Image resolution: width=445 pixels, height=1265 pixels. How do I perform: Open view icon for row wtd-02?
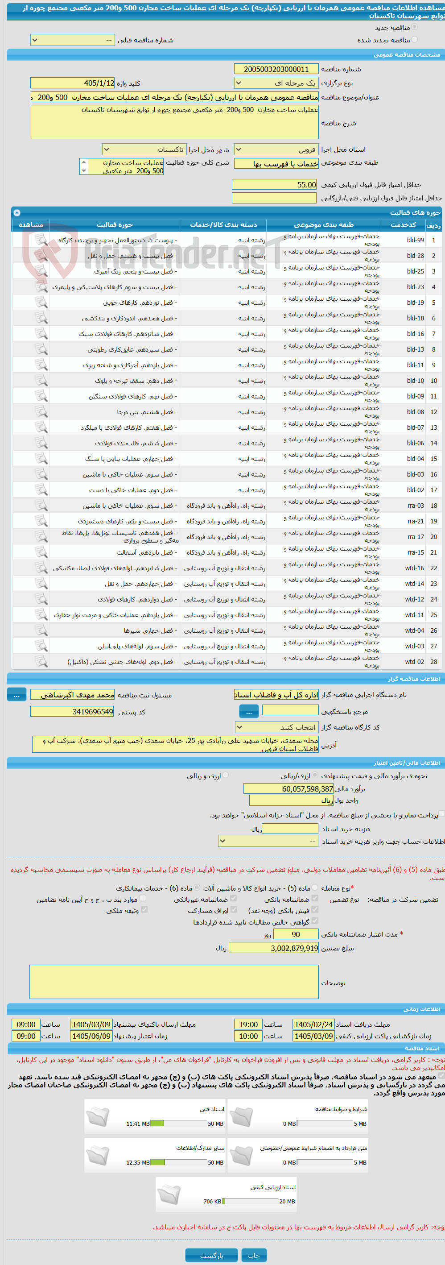tap(41, 661)
